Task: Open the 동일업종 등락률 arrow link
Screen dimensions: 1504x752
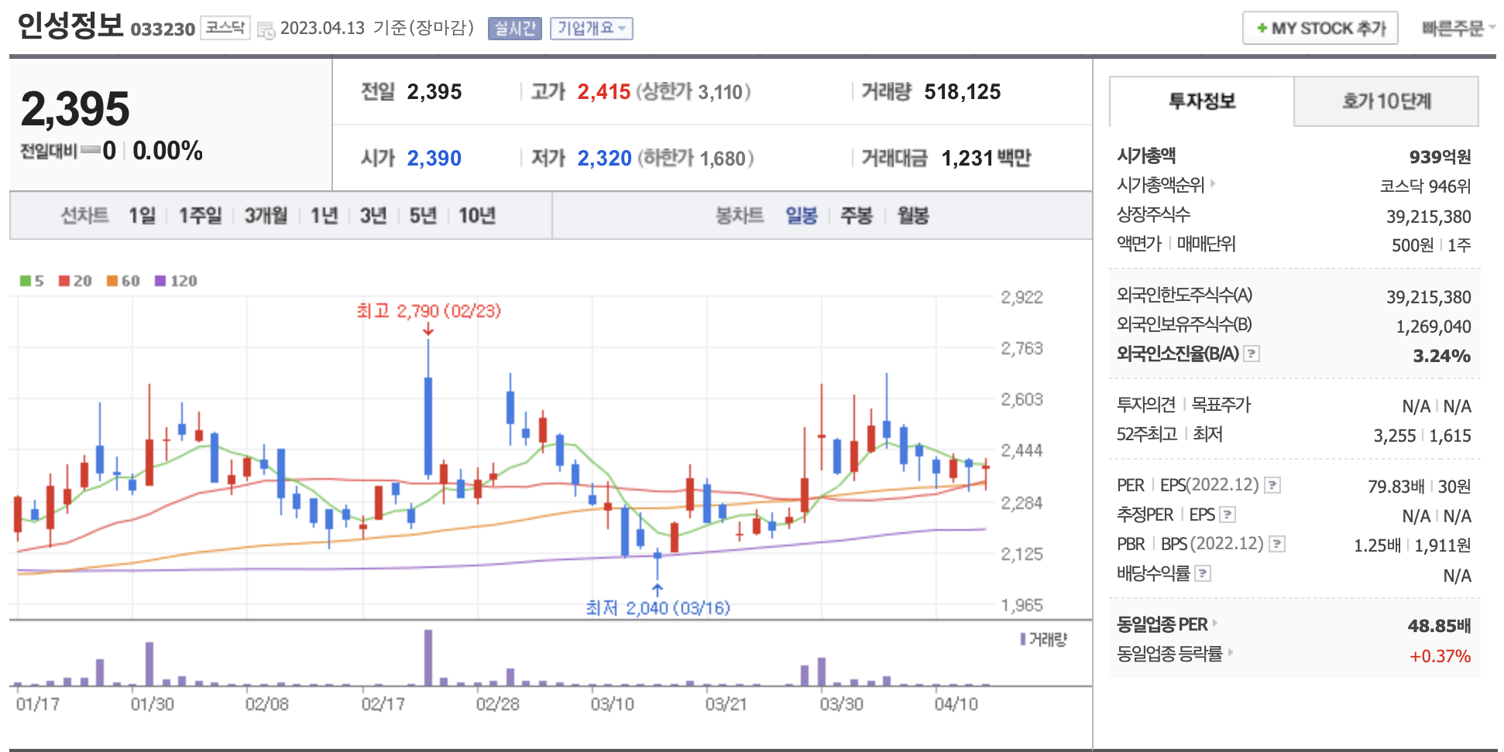Action: (x=1231, y=653)
